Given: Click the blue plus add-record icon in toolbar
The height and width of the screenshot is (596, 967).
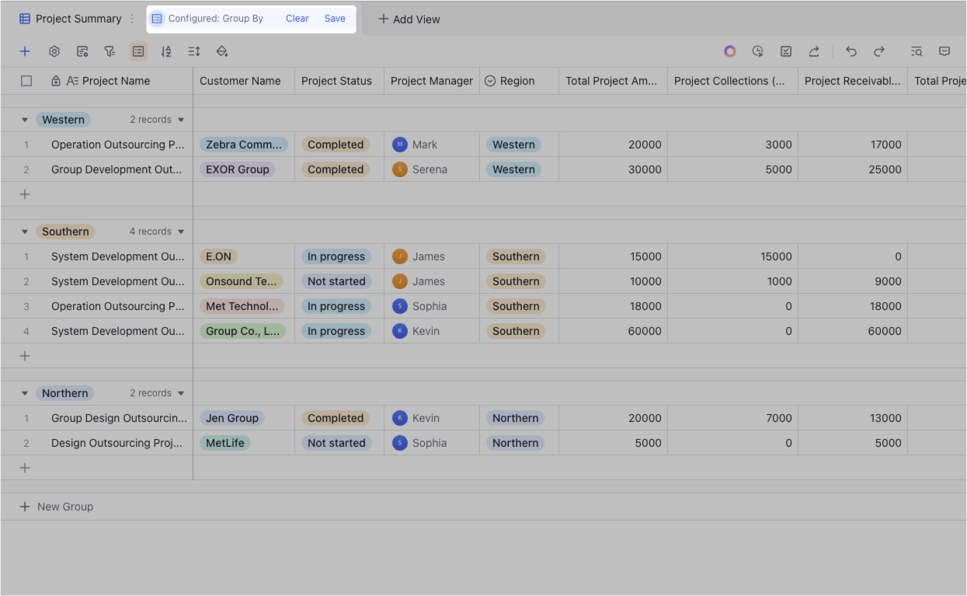Looking at the screenshot, I should (x=25, y=51).
